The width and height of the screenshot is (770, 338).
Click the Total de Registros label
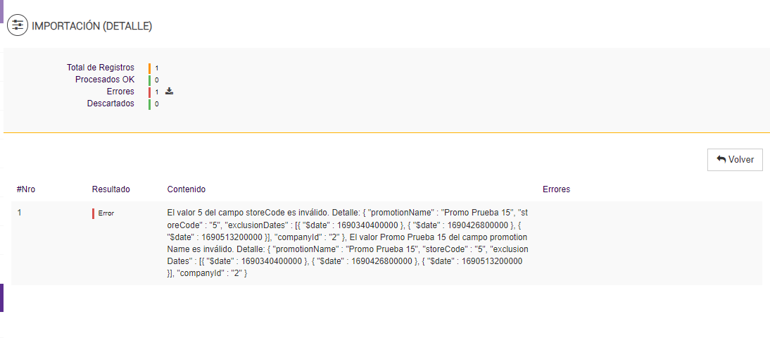(101, 68)
